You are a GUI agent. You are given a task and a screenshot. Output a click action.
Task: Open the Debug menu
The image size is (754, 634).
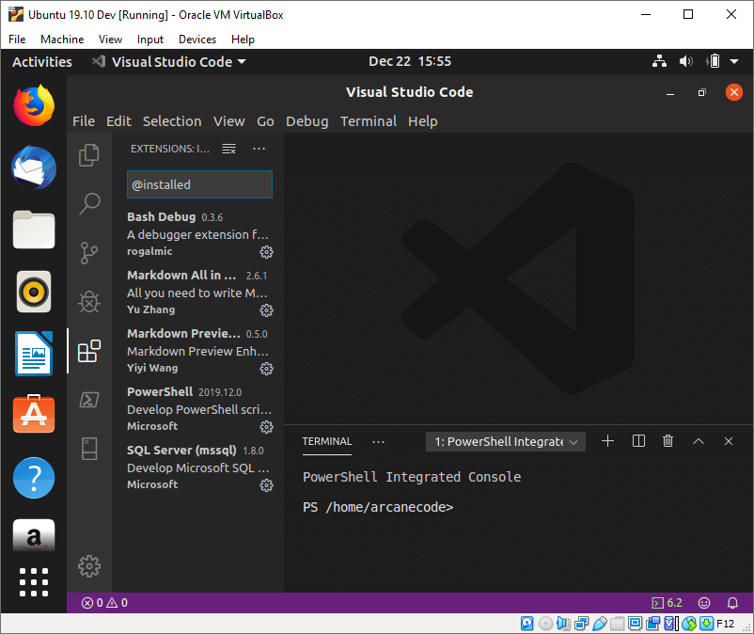tap(307, 121)
